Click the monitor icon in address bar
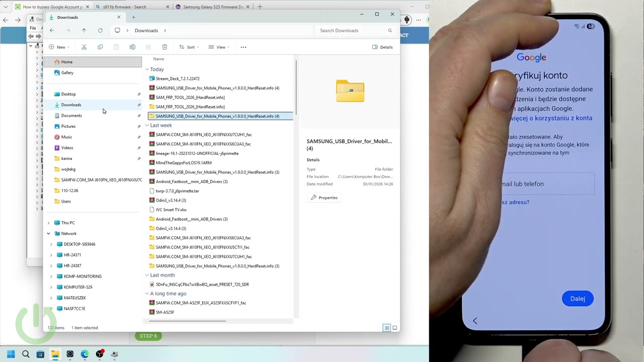 117,31
